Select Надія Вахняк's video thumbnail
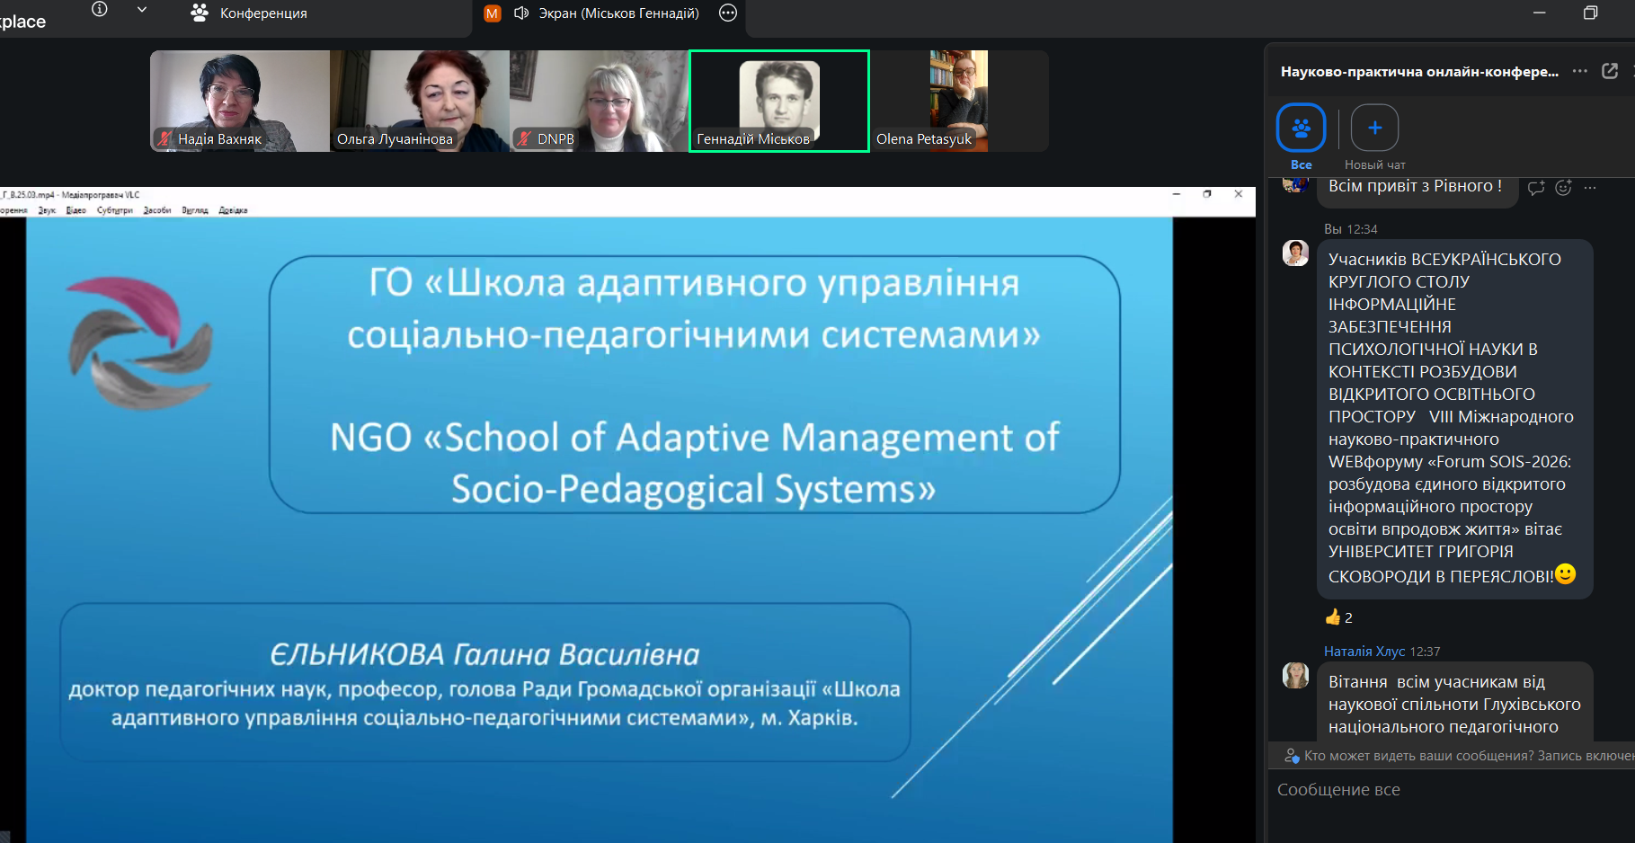Image resolution: width=1635 pixels, height=843 pixels. (239, 101)
